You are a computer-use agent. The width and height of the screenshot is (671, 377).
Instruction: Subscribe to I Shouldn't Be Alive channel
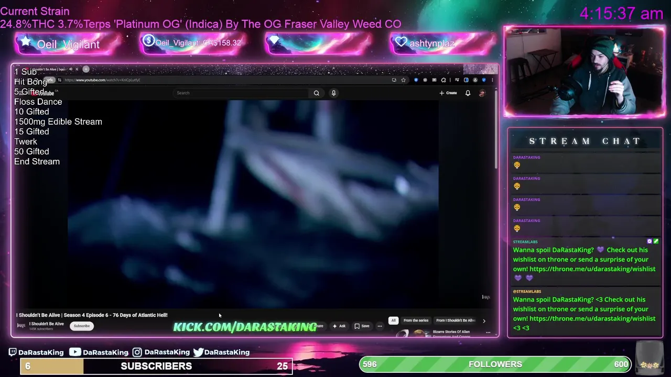(x=81, y=326)
